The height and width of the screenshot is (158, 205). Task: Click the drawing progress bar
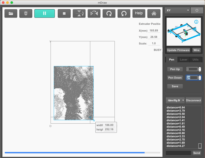pos(82,153)
